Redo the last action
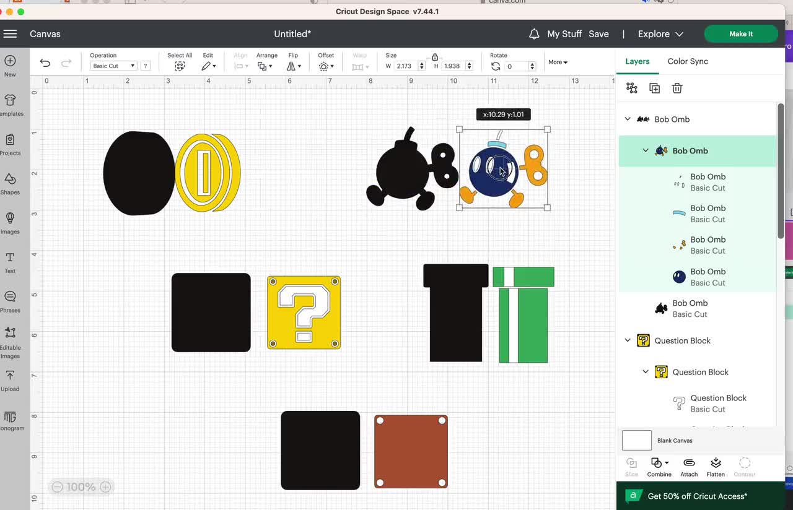Viewport: 793px width, 510px height. [x=66, y=63]
